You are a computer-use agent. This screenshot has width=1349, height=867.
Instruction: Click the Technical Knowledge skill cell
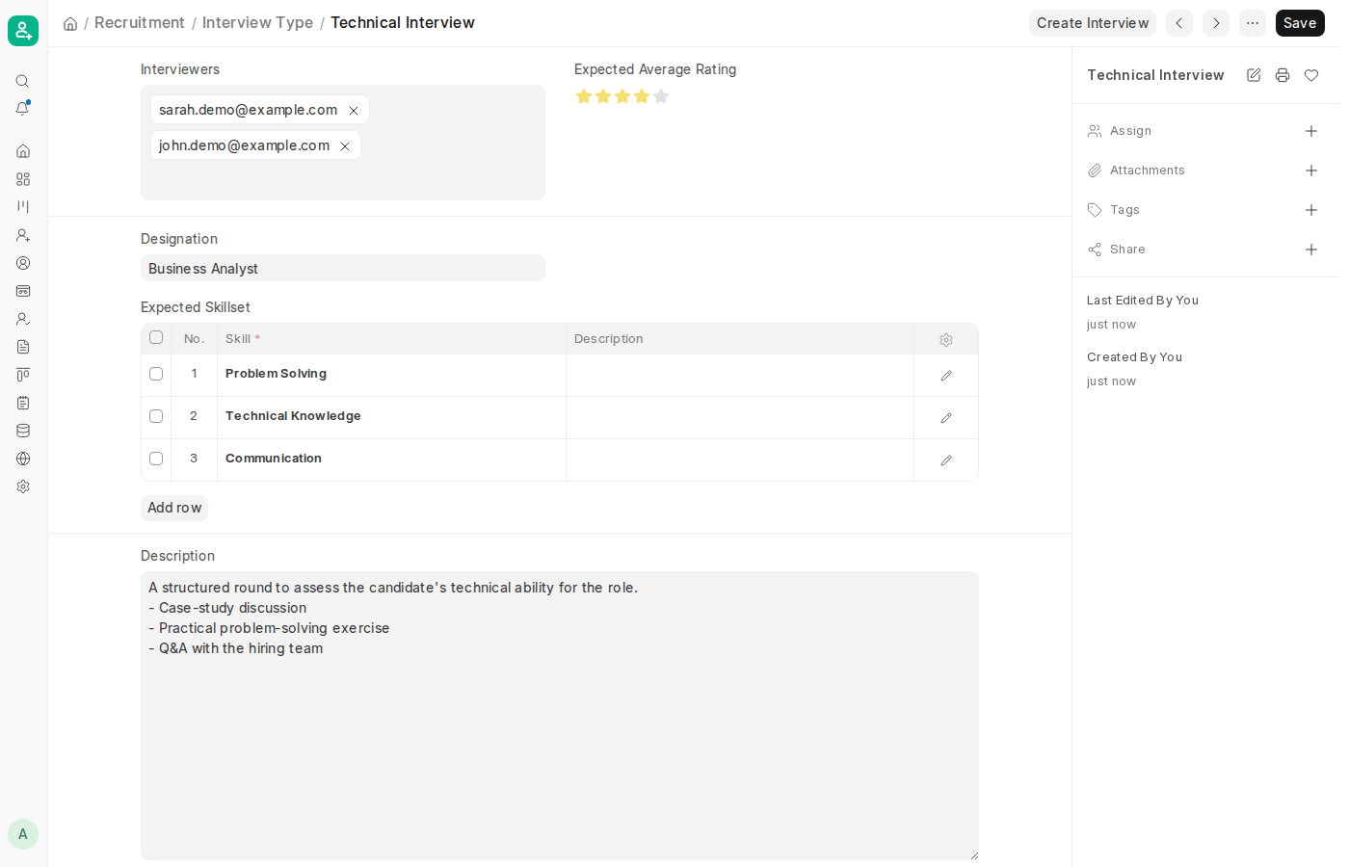[391, 416]
